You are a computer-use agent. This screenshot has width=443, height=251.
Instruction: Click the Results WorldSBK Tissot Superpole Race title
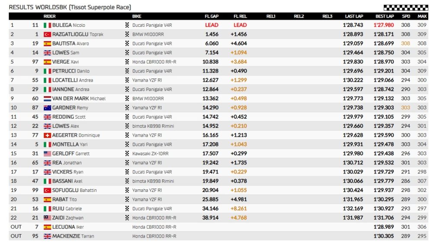point(70,7)
